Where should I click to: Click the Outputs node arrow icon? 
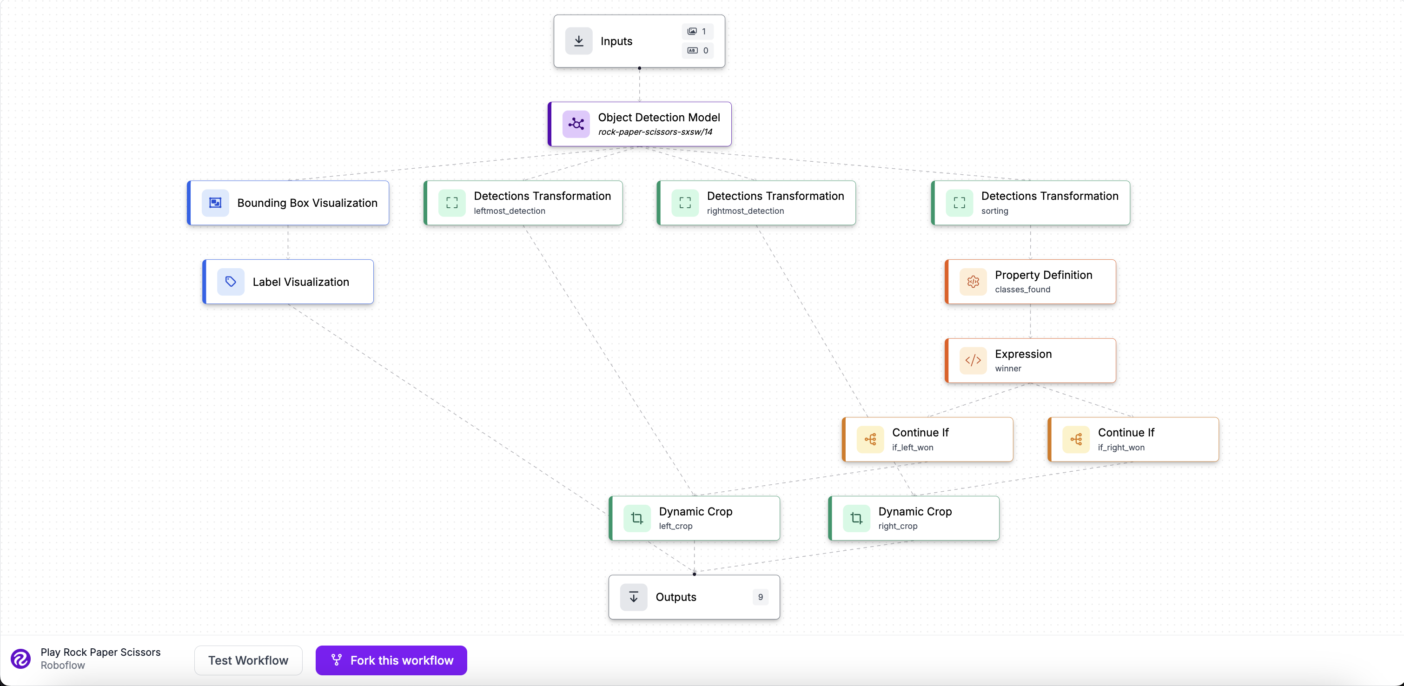tap(633, 597)
